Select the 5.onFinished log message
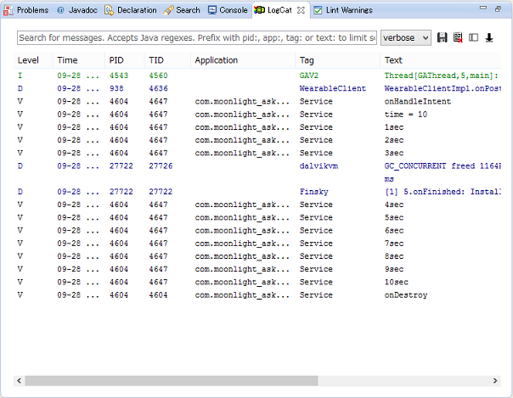The image size is (513, 398). coord(443,192)
